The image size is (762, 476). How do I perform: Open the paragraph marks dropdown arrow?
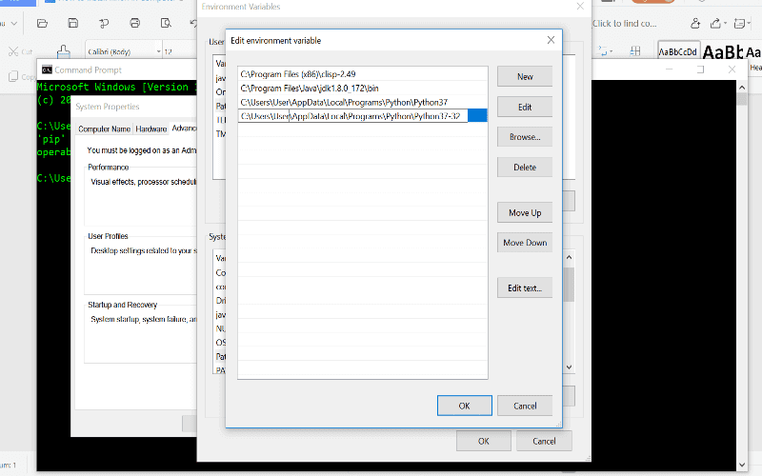coord(611,51)
